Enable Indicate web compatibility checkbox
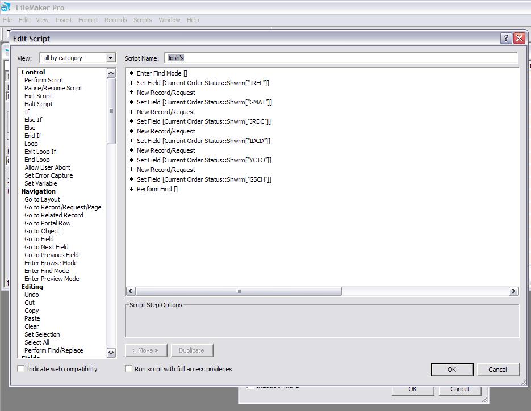 tap(21, 369)
